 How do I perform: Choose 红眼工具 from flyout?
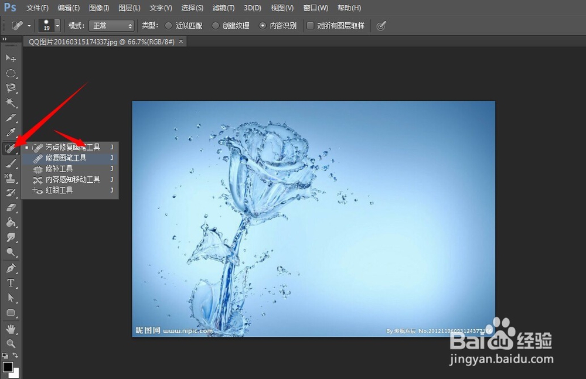click(70, 190)
